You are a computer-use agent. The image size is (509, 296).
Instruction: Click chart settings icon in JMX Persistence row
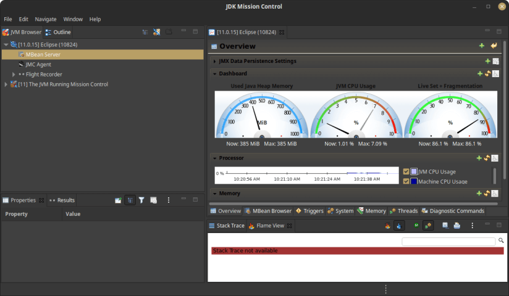495,61
